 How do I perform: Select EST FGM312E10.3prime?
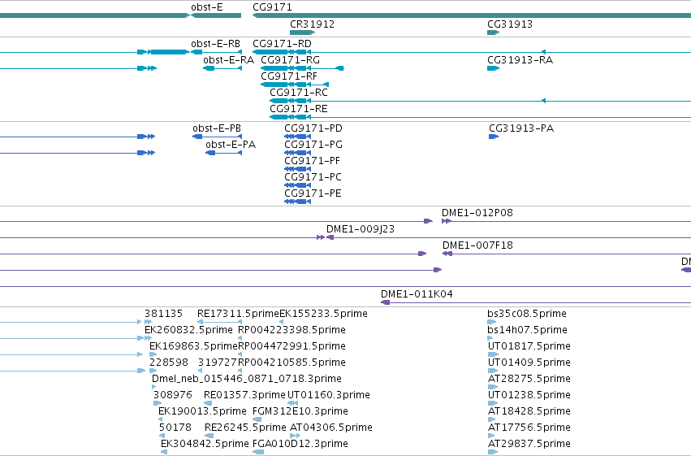tap(300, 412)
